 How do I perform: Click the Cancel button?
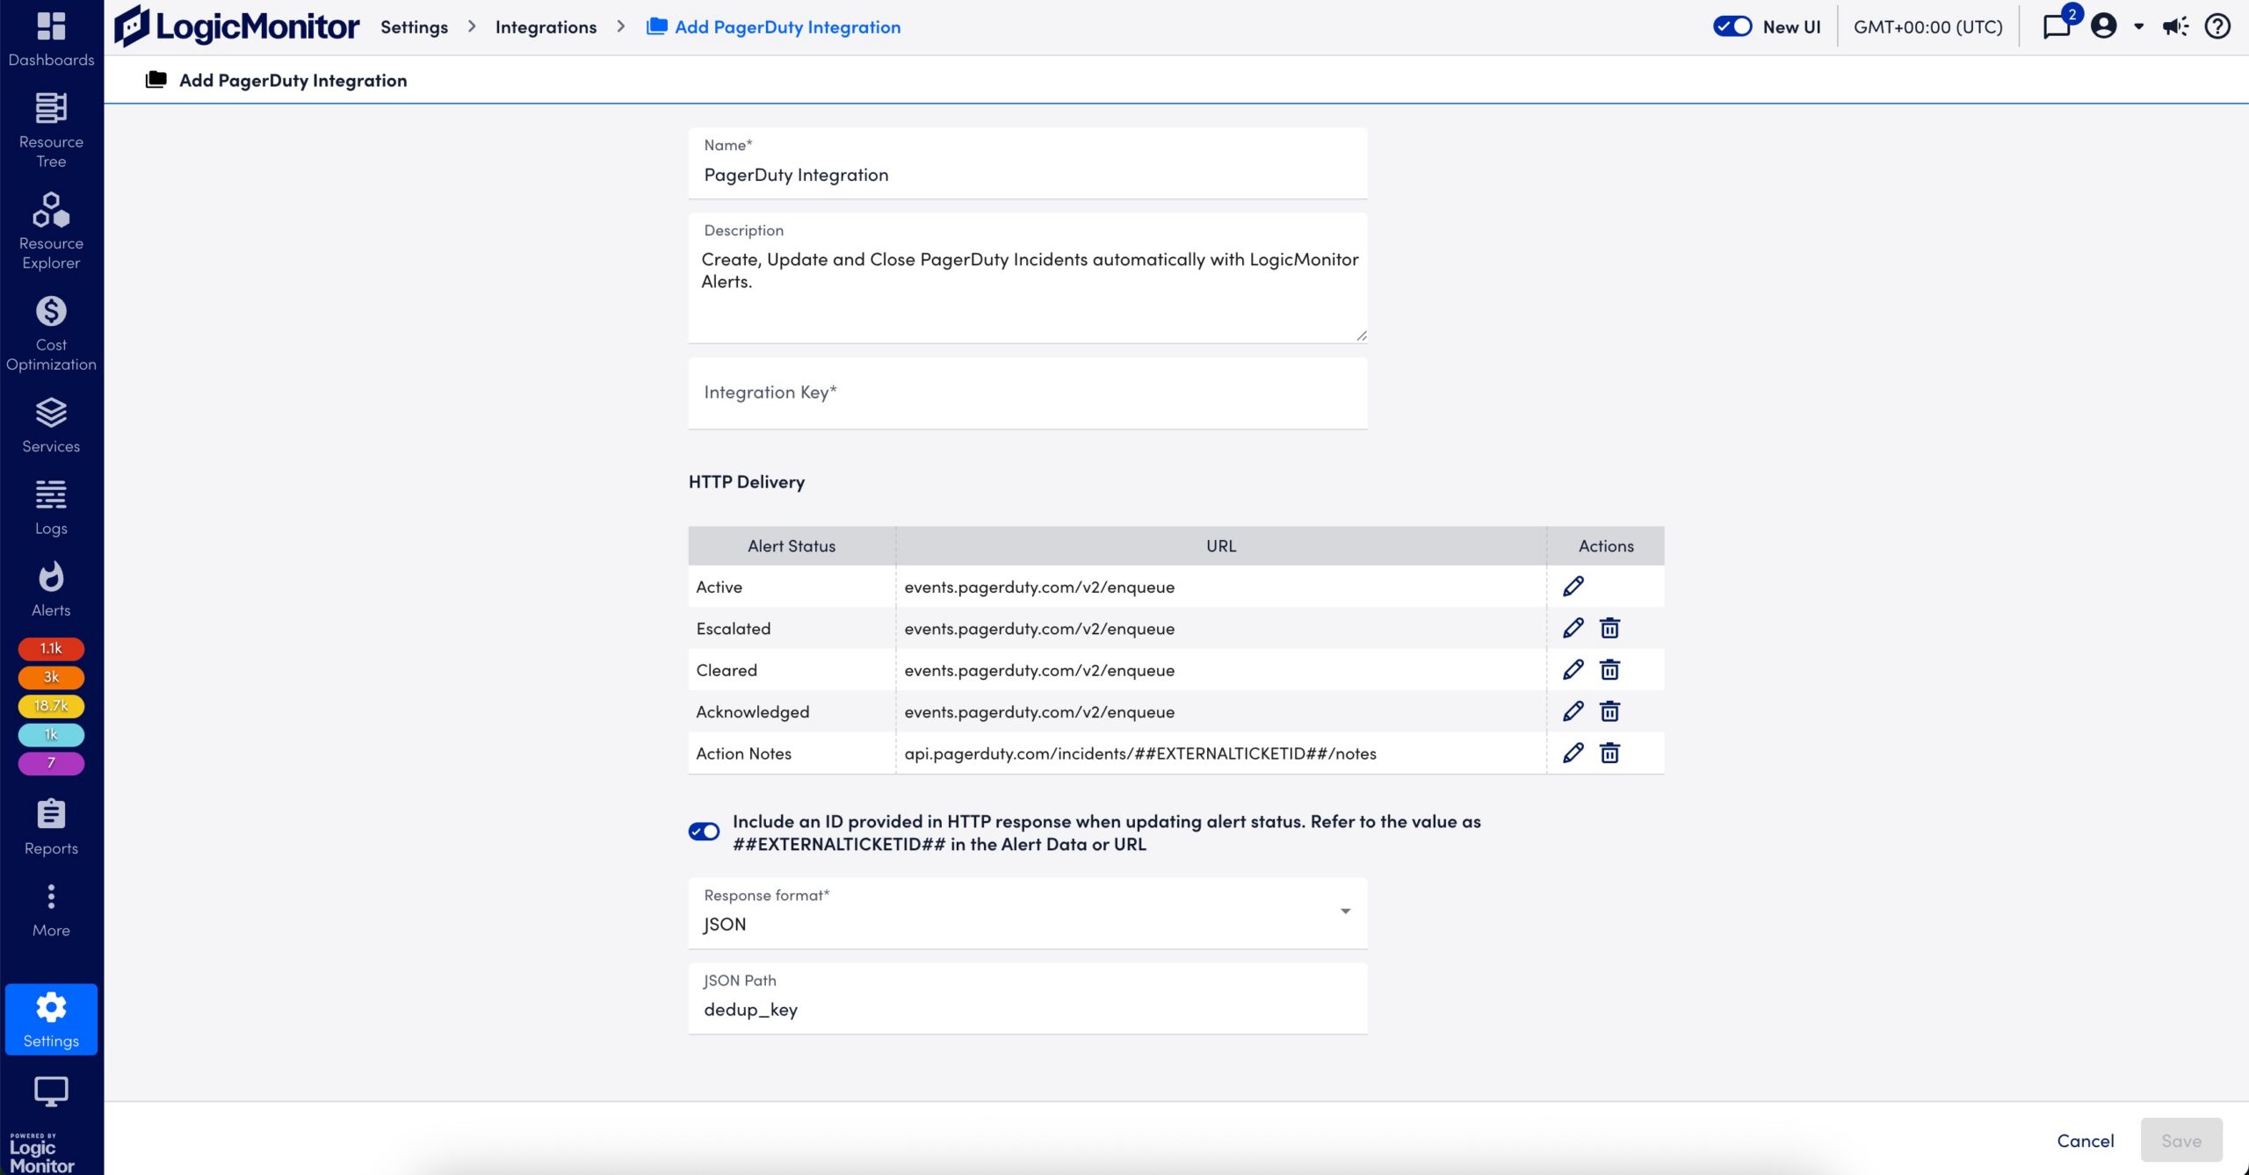click(2086, 1140)
